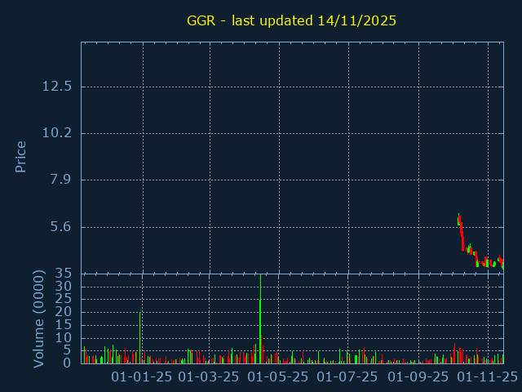Click the green volume spike reaching 20 near January
The image size is (522, 392).
[x=140, y=337]
